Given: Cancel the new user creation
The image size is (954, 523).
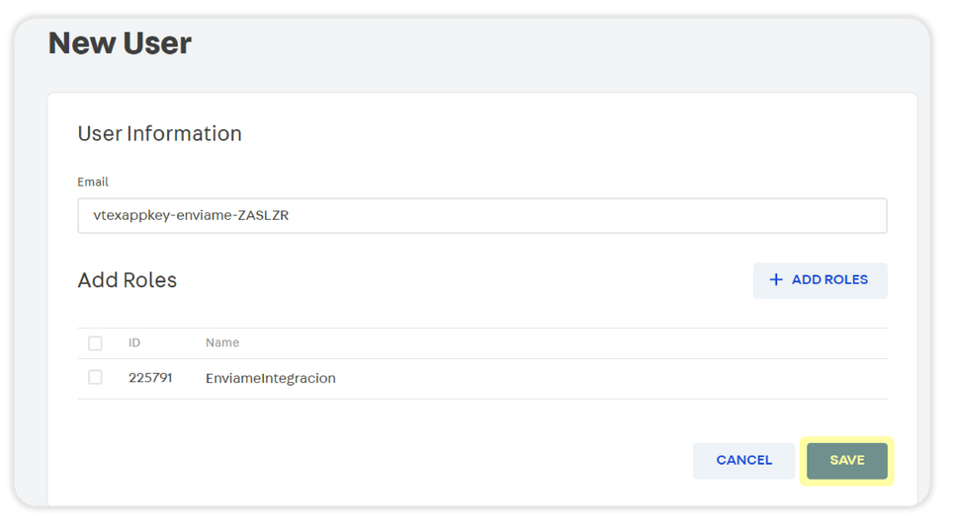Looking at the screenshot, I should (743, 461).
